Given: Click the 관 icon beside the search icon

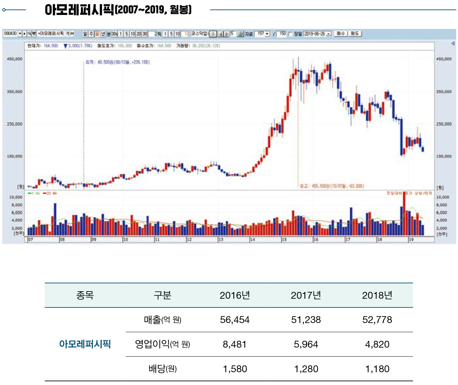Looking at the screenshot, I should click(x=34, y=33).
